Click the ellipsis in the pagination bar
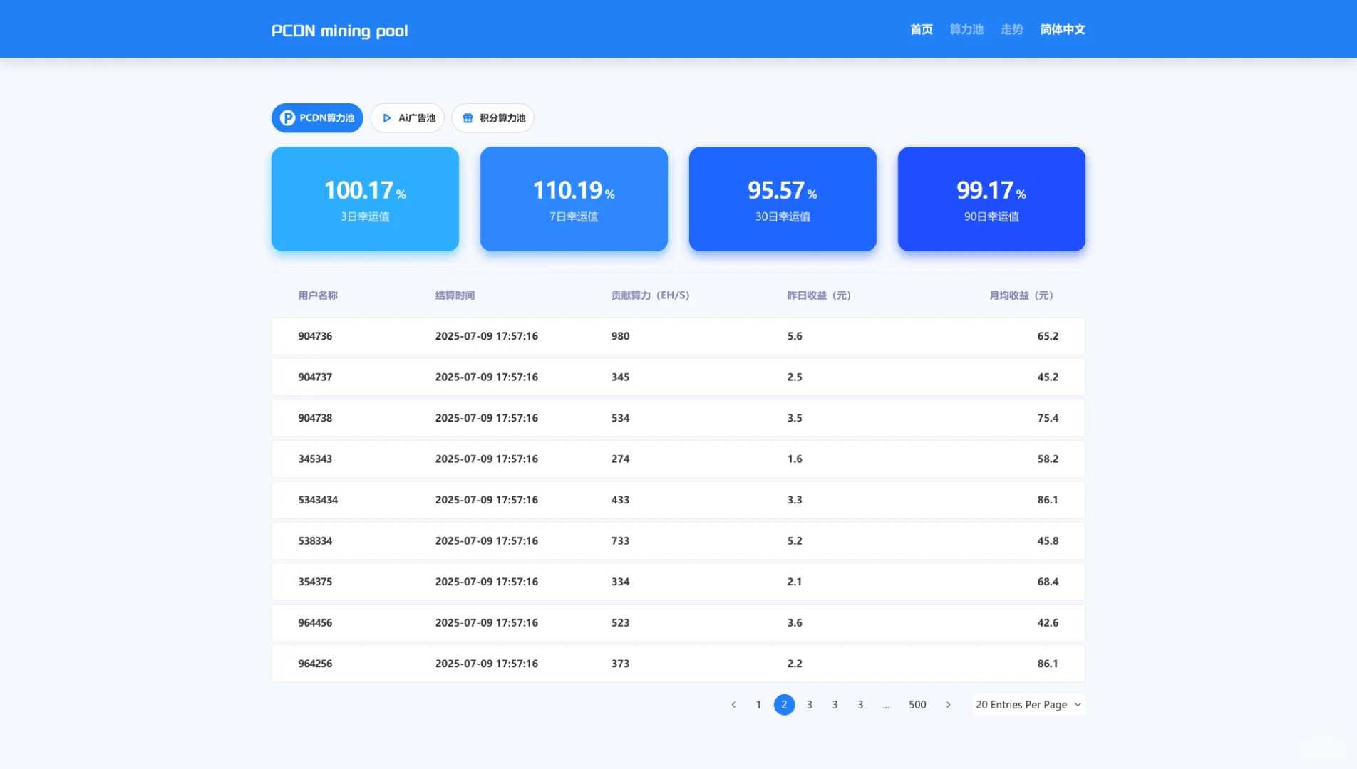The width and height of the screenshot is (1357, 769). (x=886, y=704)
